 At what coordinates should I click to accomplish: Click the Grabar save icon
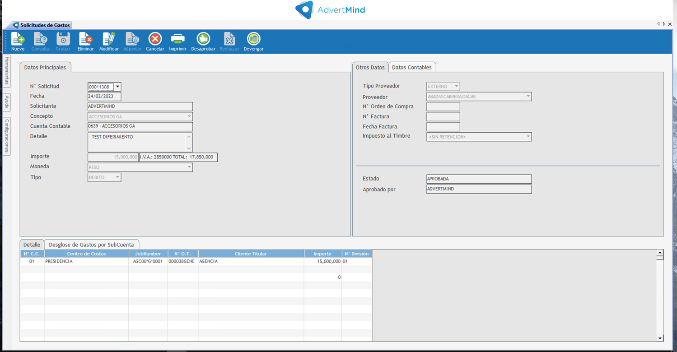[63, 42]
